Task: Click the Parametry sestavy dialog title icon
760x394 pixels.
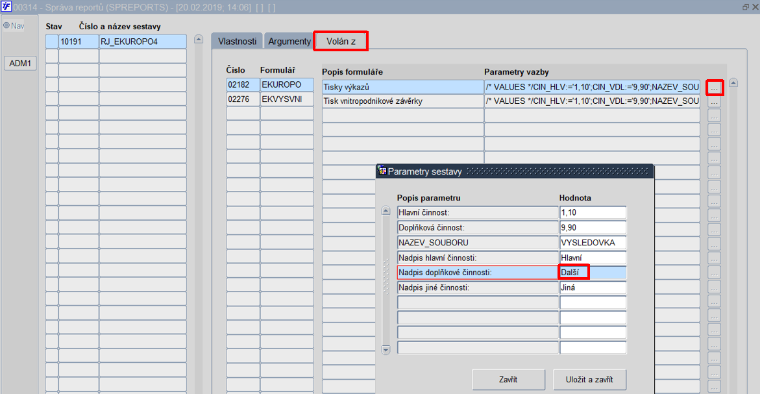Action: click(x=382, y=170)
